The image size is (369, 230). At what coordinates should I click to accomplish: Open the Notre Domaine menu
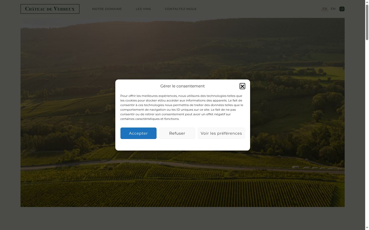[107, 9]
